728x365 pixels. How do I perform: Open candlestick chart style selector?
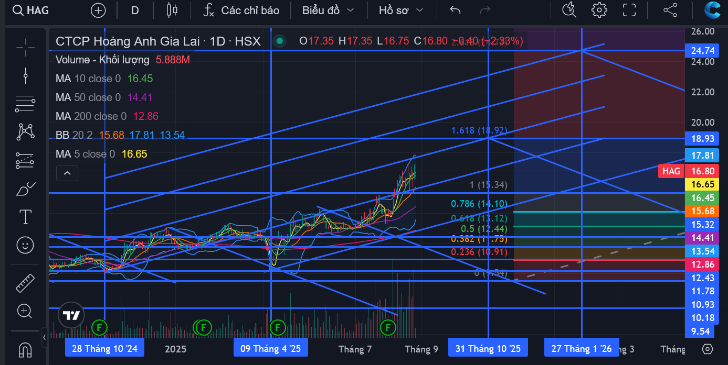pos(172,10)
